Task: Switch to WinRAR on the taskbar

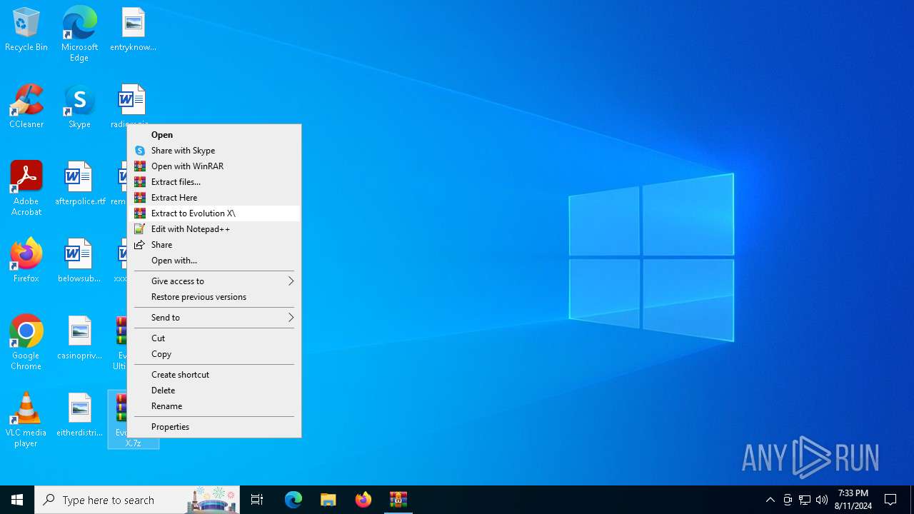Action: 398,500
